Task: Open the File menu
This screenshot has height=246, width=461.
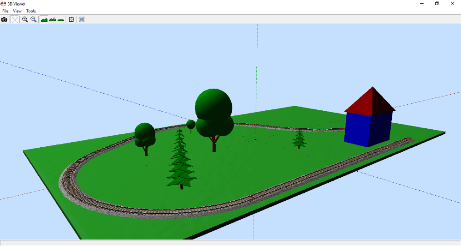Action: coord(5,11)
